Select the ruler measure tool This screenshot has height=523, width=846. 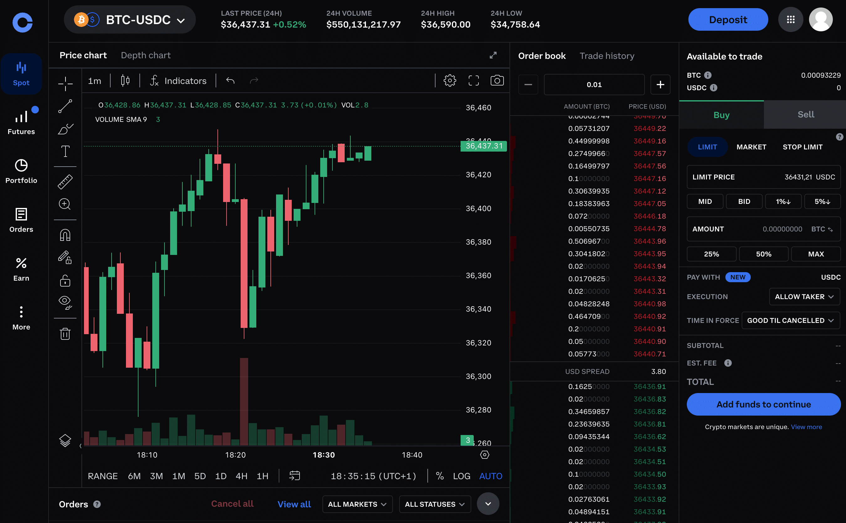[65, 182]
